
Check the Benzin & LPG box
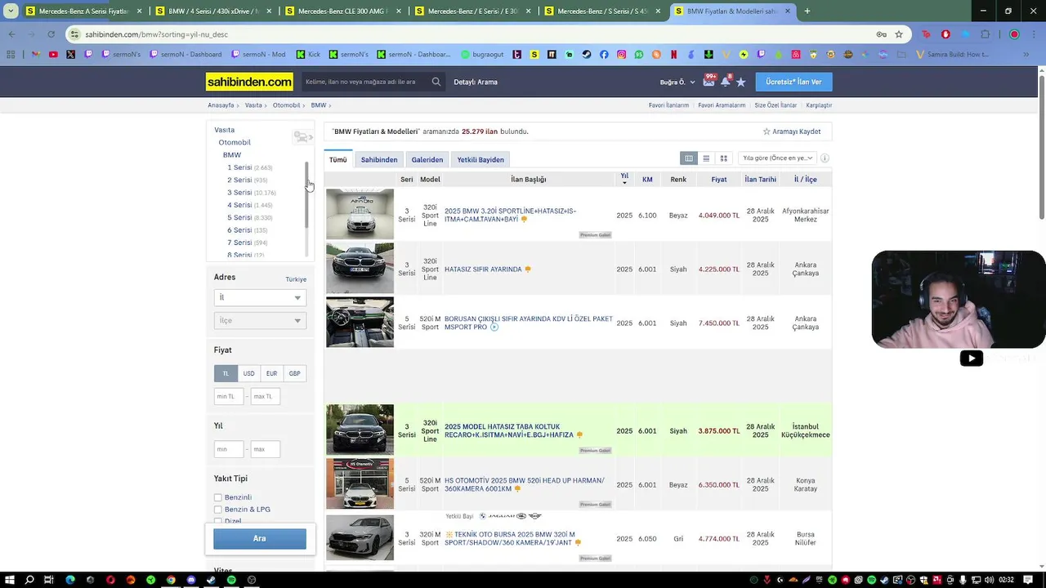point(218,510)
